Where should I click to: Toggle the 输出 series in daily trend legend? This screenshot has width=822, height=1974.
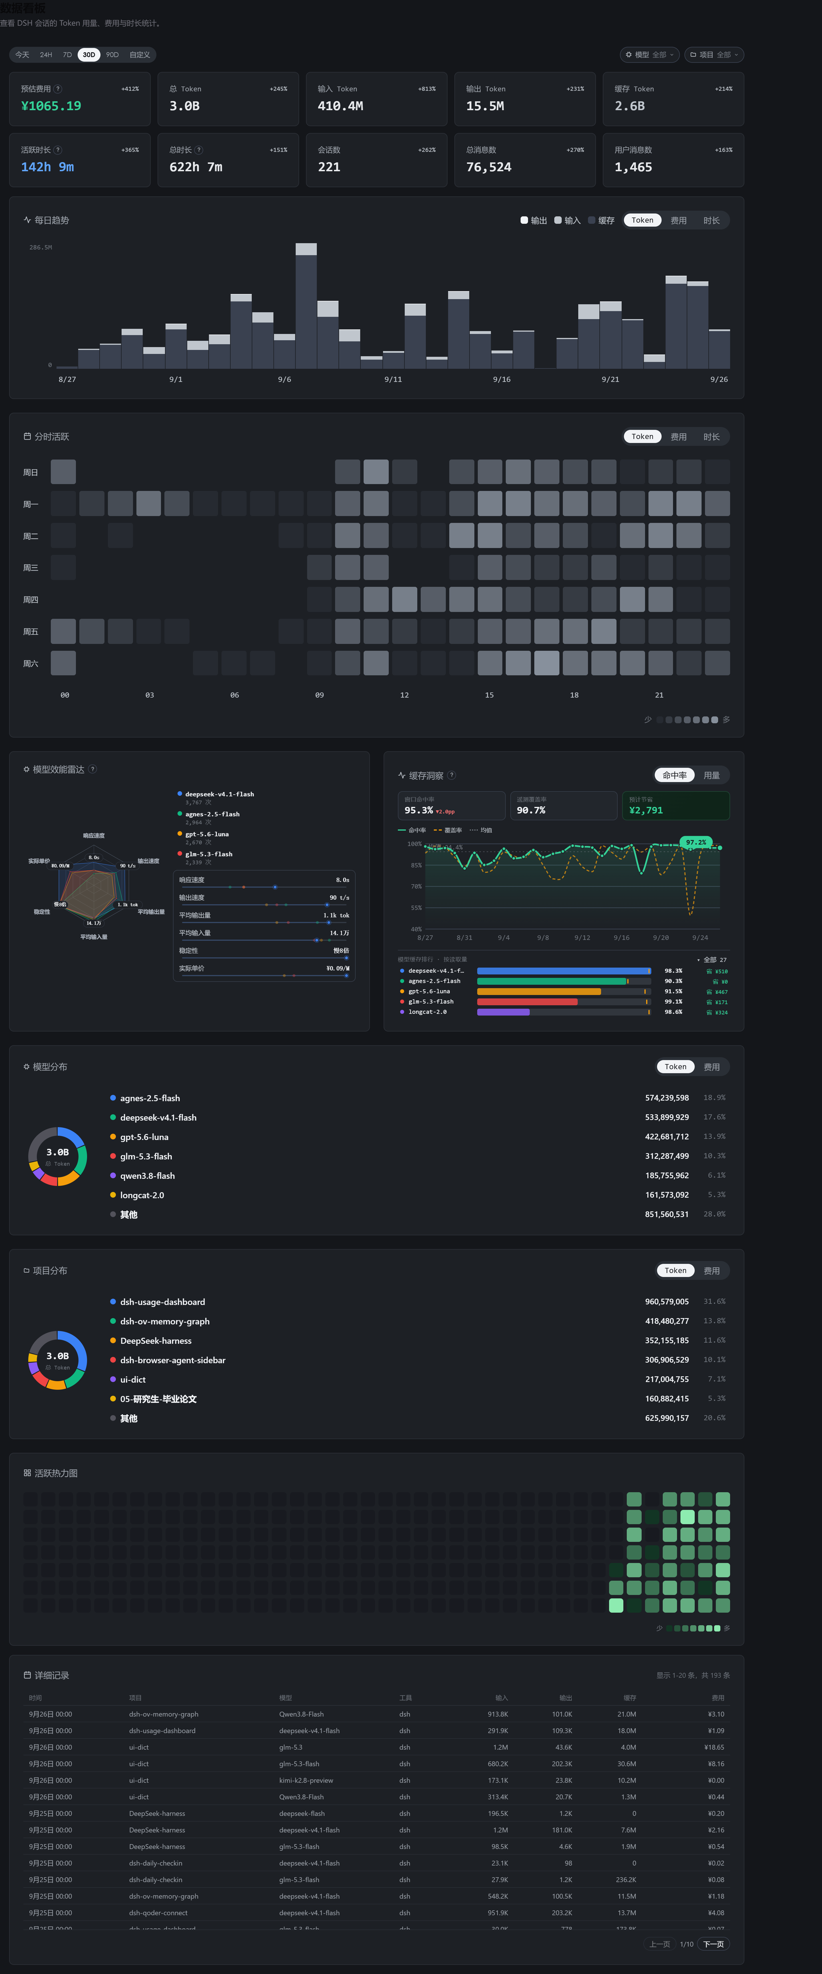[x=534, y=221]
